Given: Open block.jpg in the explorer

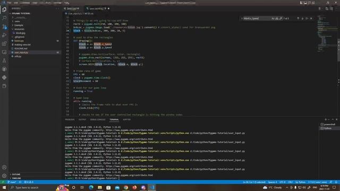Looking at the screenshot, I should [21, 33].
